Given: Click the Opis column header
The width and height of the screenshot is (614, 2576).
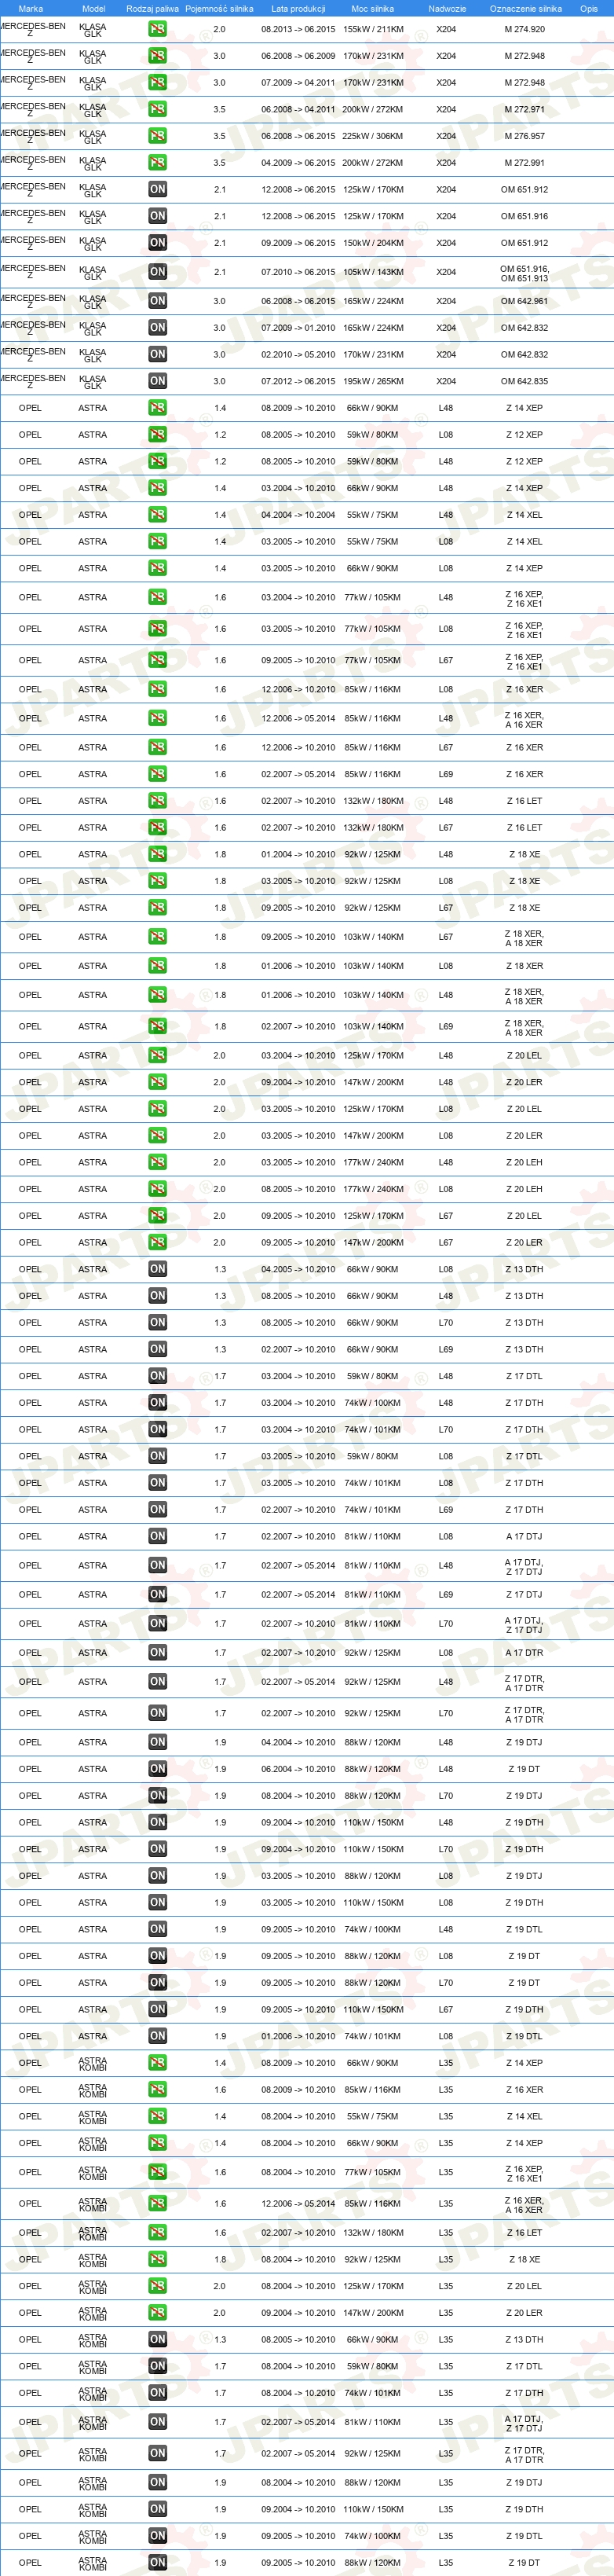Looking at the screenshot, I should pyautogui.click(x=589, y=8).
